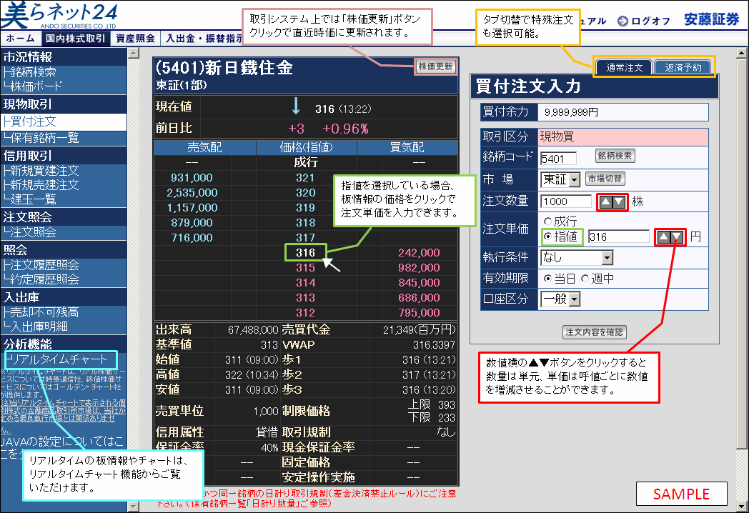Switch to the 返済予約 tab
749x513 pixels.
tap(682, 68)
